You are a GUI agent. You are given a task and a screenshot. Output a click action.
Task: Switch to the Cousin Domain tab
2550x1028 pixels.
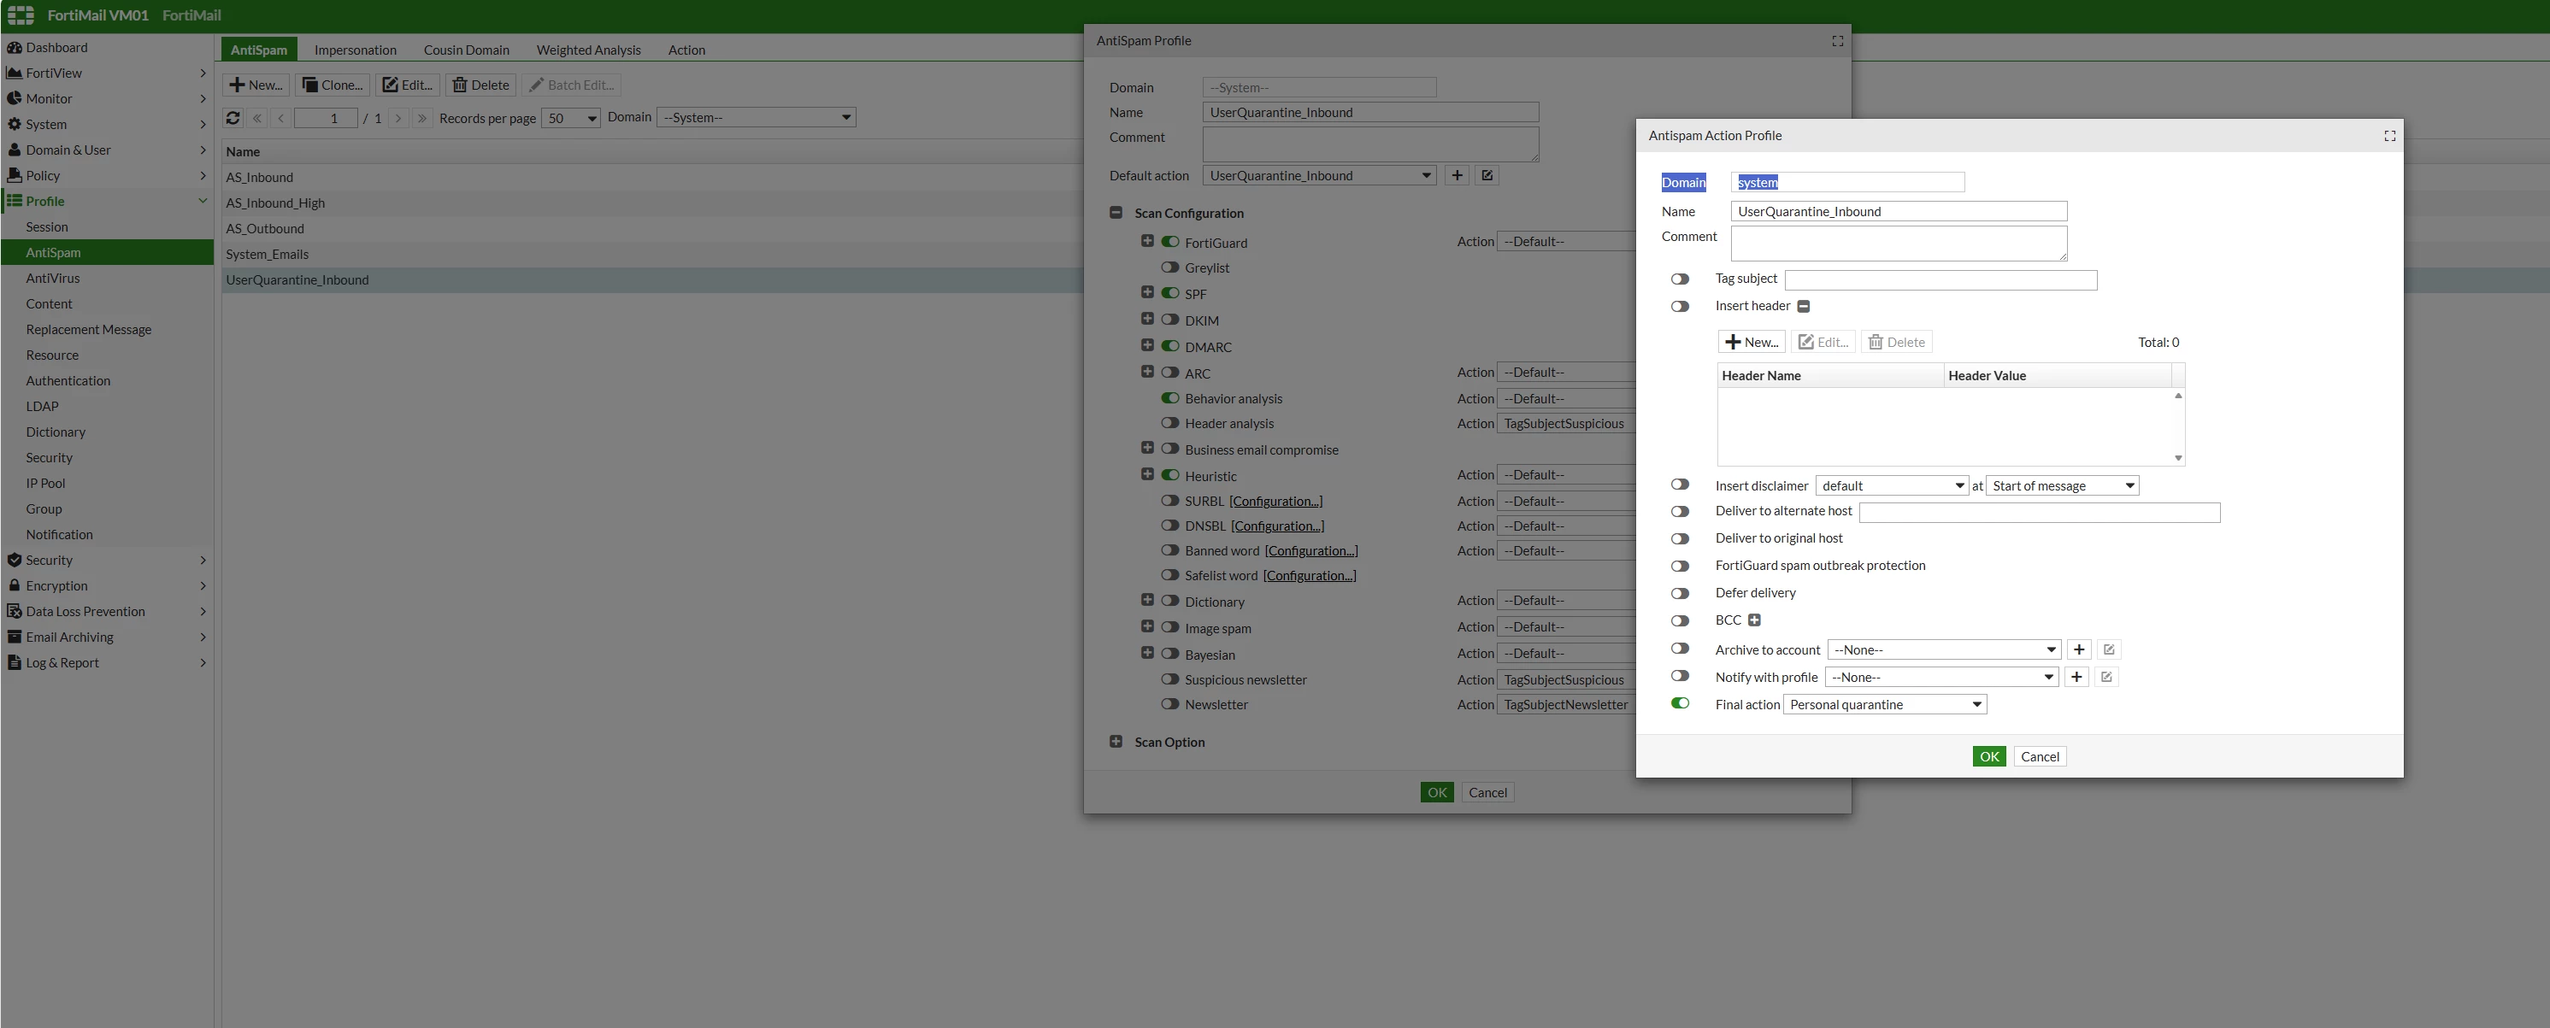click(466, 50)
